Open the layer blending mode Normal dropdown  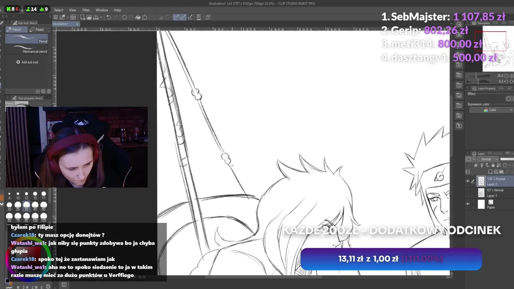pos(487,159)
